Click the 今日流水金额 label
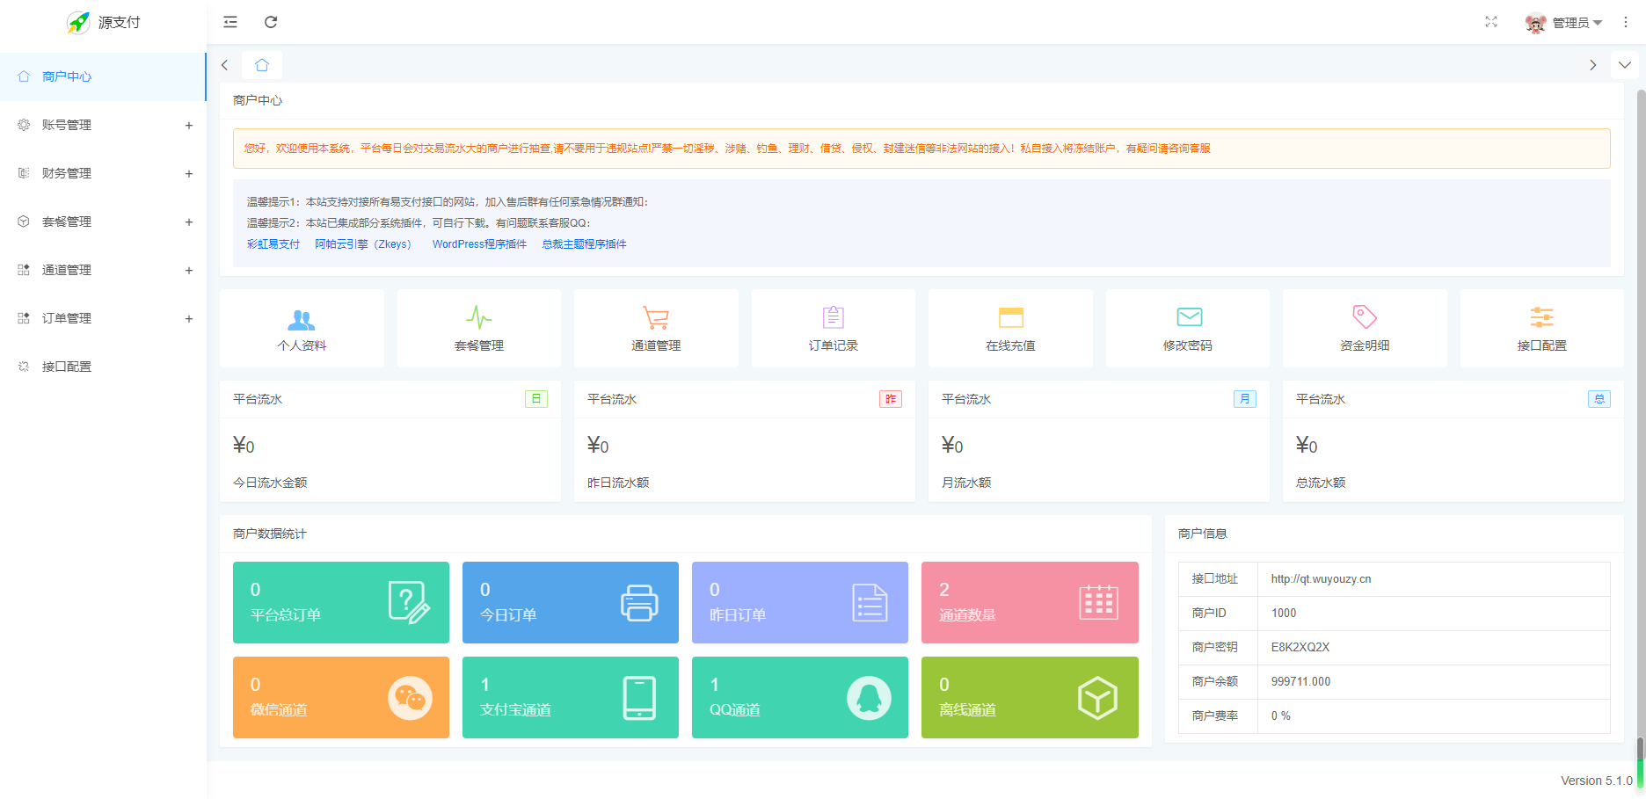1646x799 pixels. pos(270,483)
